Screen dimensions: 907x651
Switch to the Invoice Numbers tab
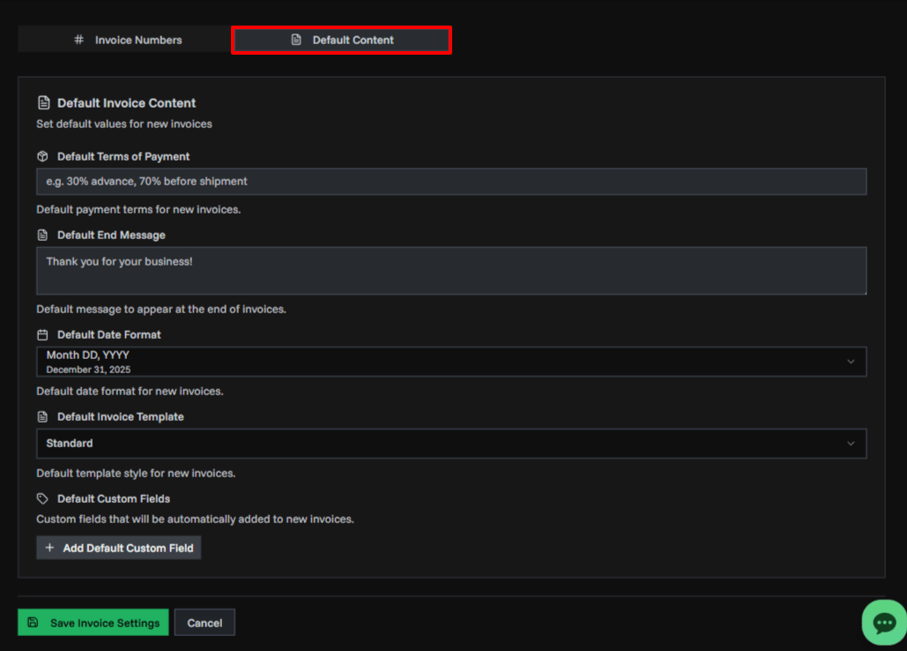pos(123,39)
